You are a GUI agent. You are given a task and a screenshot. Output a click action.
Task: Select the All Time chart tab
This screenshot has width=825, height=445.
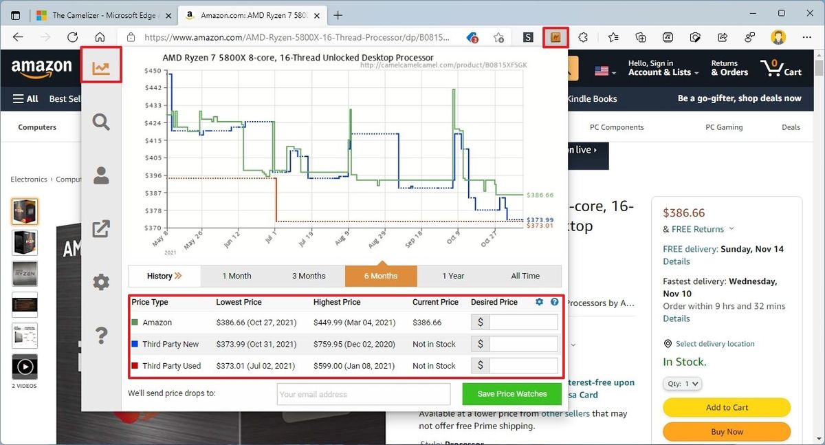pyautogui.click(x=526, y=275)
